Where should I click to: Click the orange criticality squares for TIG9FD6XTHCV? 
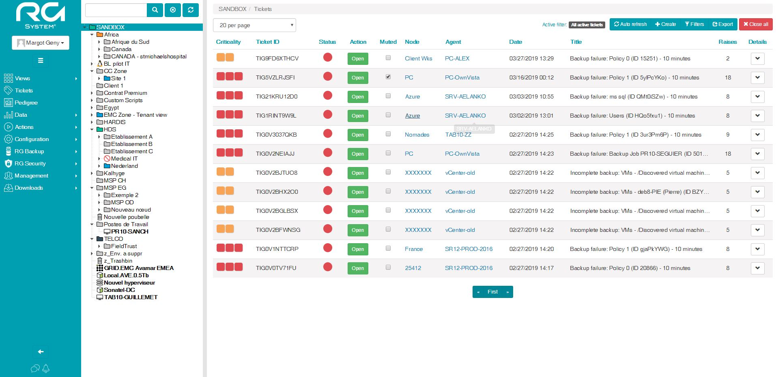coord(225,57)
